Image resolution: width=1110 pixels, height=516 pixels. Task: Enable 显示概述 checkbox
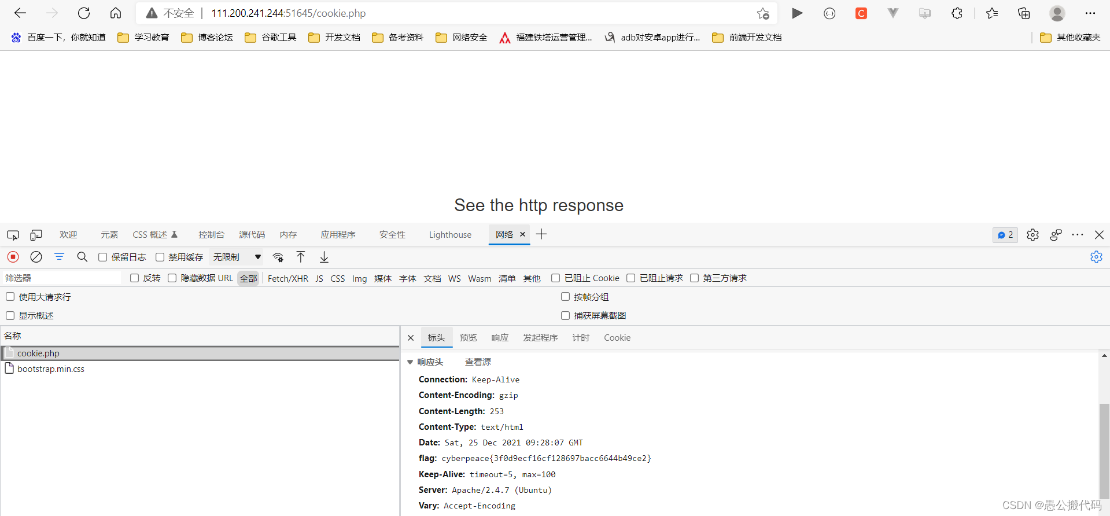point(10,315)
